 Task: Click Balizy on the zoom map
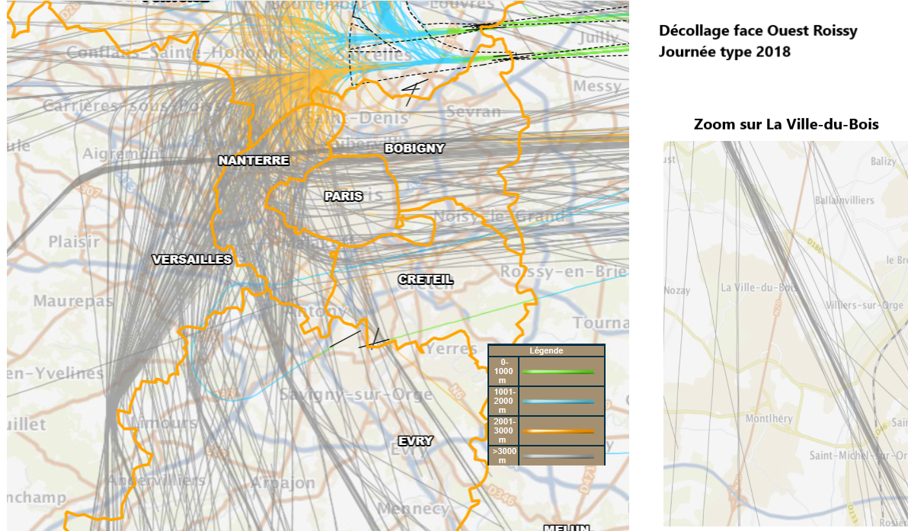tap(883, 162)
